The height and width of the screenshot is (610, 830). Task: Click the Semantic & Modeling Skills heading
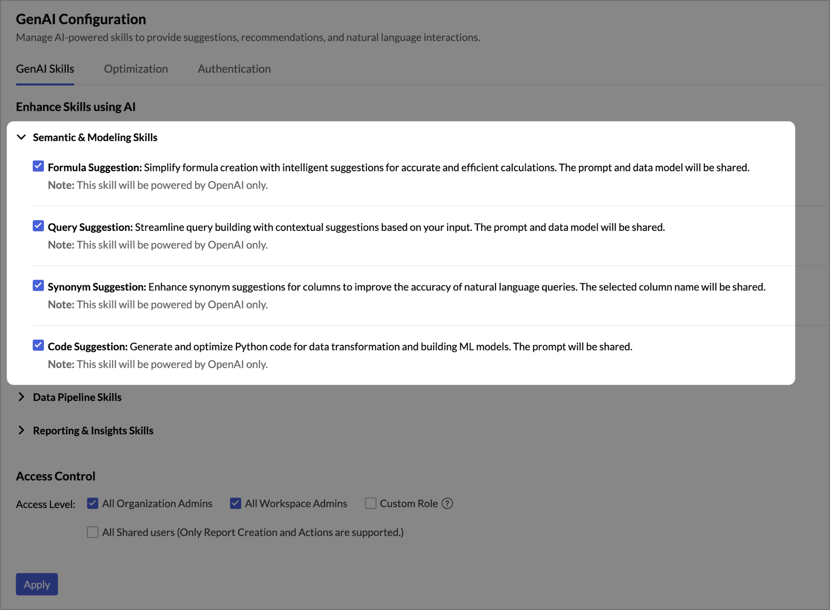(x=95, y=137)
